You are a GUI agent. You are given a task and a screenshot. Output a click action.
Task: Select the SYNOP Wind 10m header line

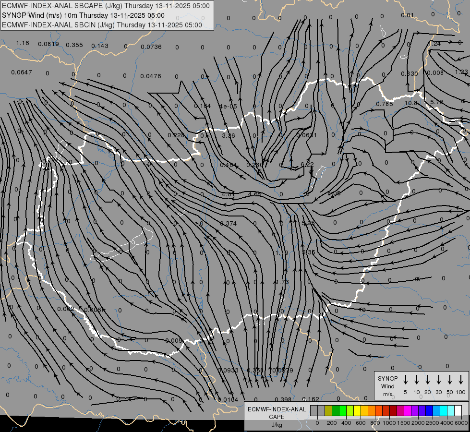coord(84,15)
